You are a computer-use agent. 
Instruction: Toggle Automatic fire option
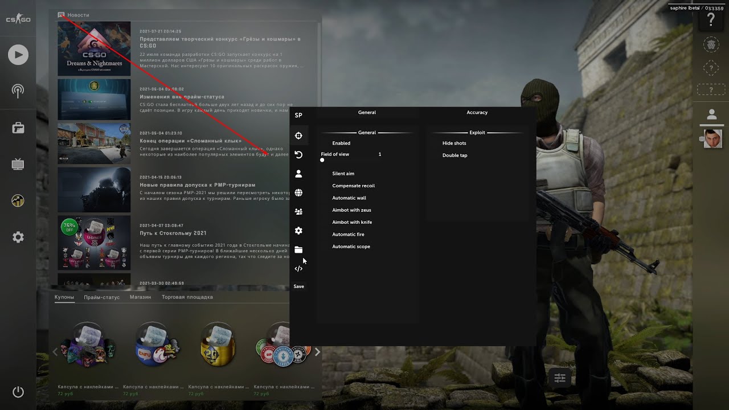348,235
